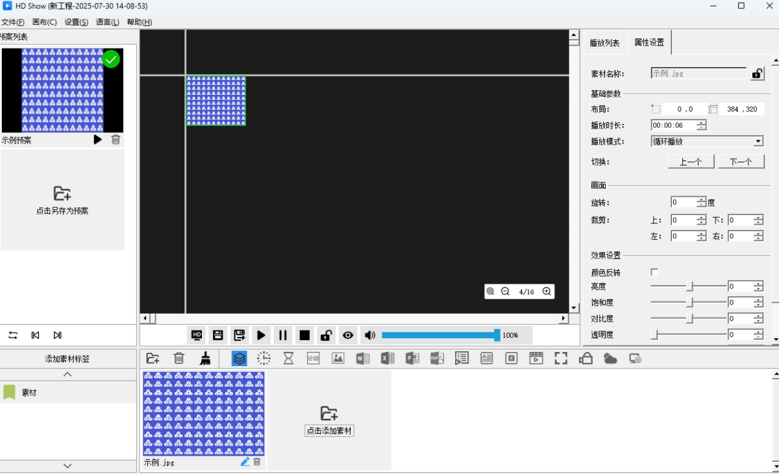Click the stacked layers icon

[240, 358]
